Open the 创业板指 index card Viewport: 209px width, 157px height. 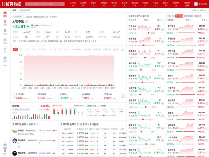(x=90, y=96)
